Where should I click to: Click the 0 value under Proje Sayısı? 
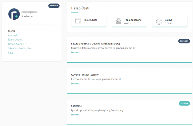coord(84,24)
